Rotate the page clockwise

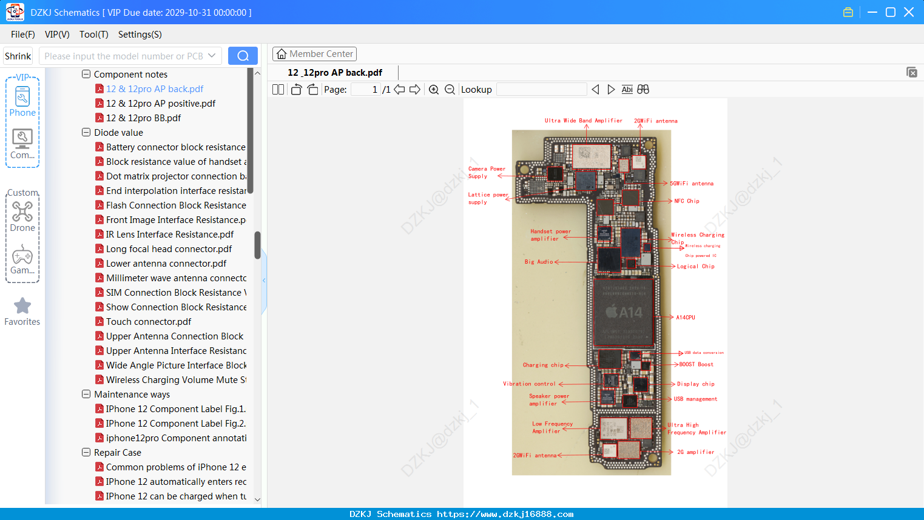click(x=312, y=90)
